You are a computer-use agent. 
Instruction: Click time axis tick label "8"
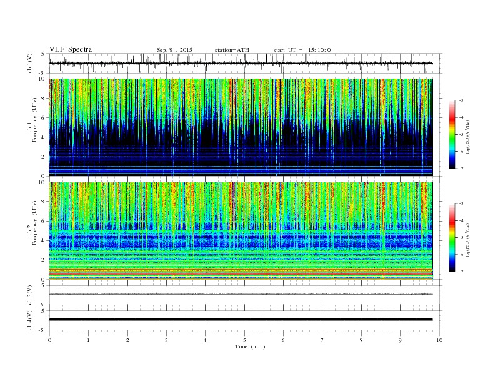point(361,340)
